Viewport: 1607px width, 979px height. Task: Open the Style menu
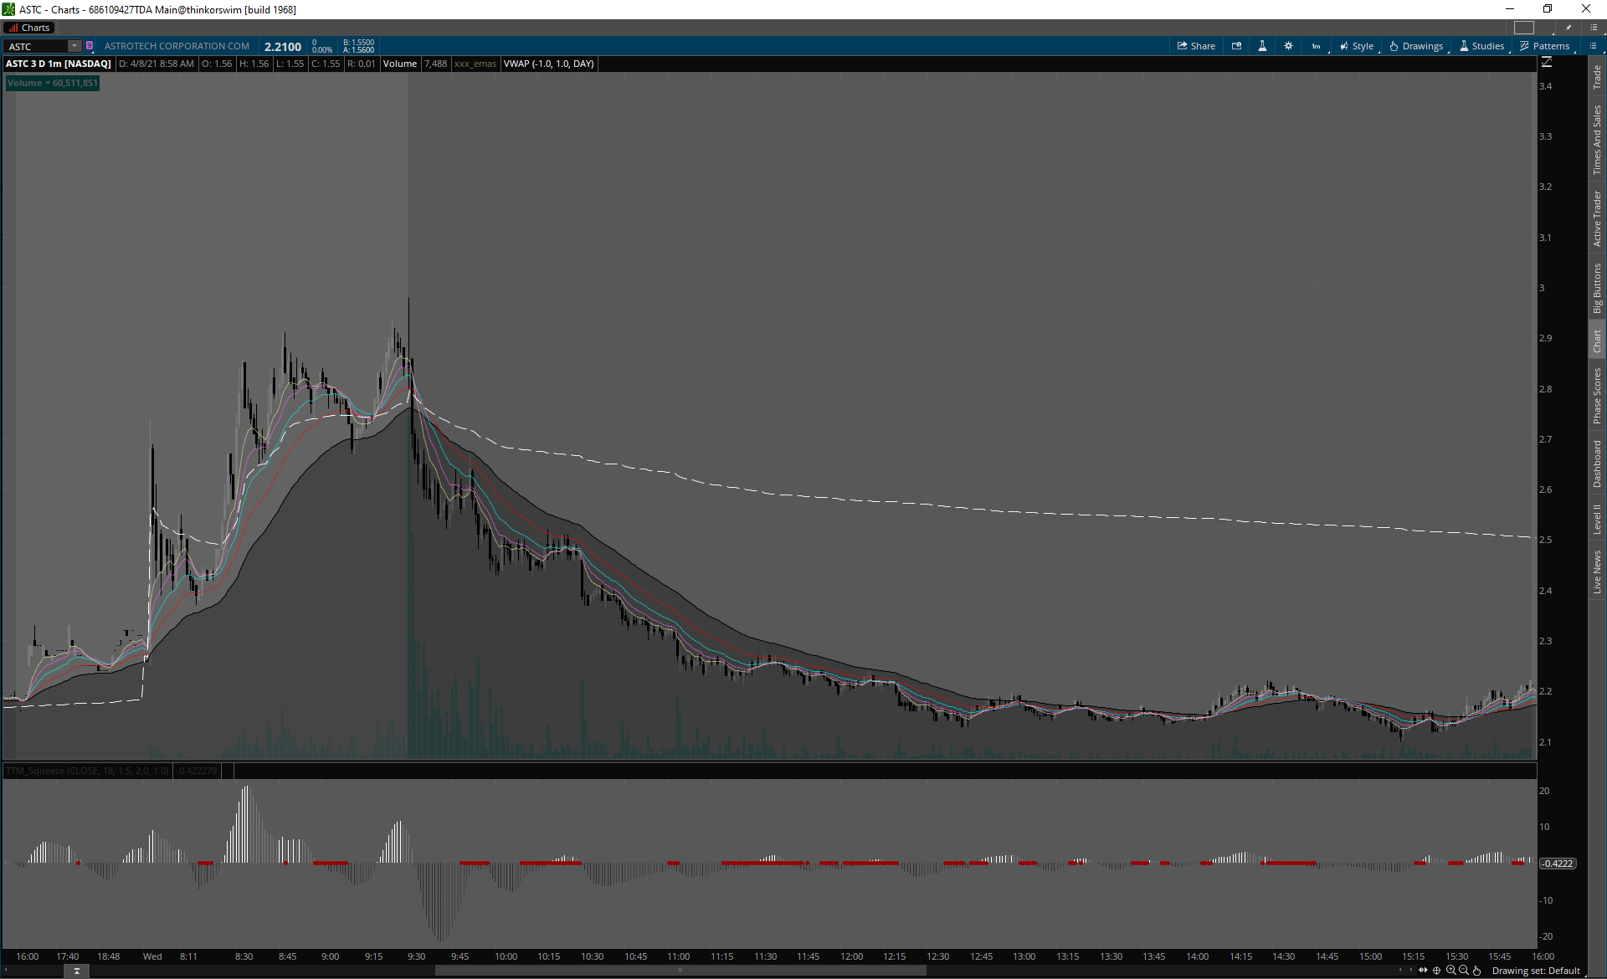coord(1357,46)
